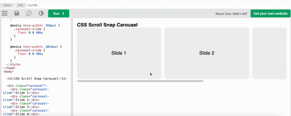Viewport: 291px width, 116px height.
Task: Click the Slide 2 carousel card
Action: 207,53
